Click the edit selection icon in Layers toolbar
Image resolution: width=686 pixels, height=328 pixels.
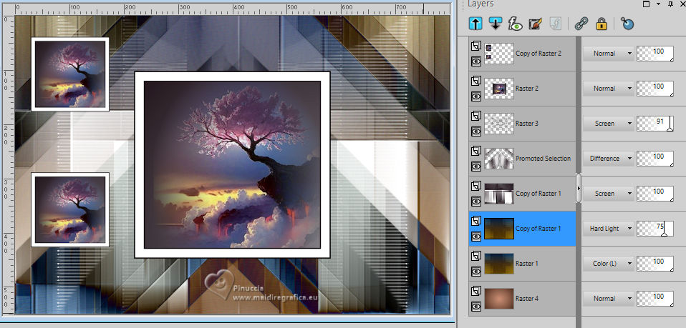pyautogui.click(x=535, y=24)
